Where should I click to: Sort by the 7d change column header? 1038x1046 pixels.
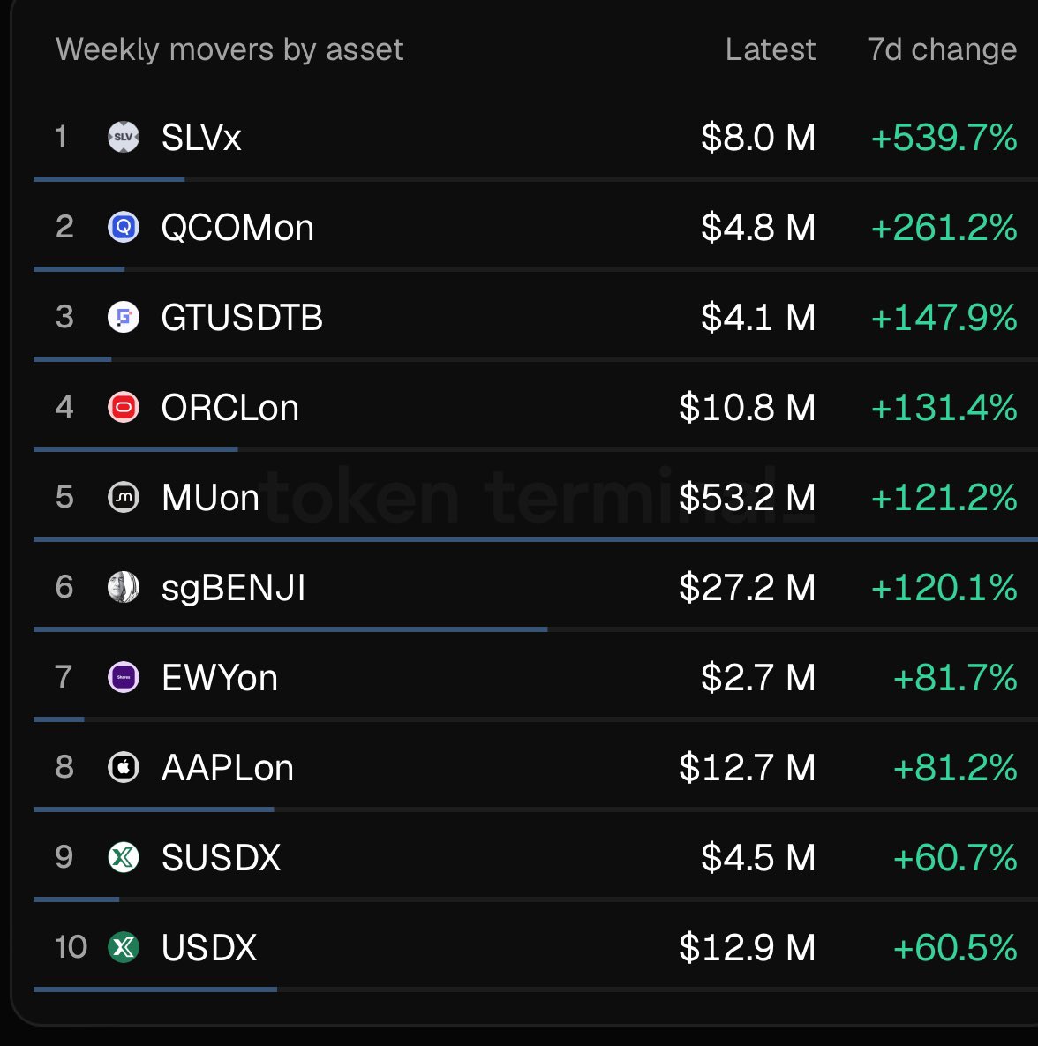pos(942,49)
